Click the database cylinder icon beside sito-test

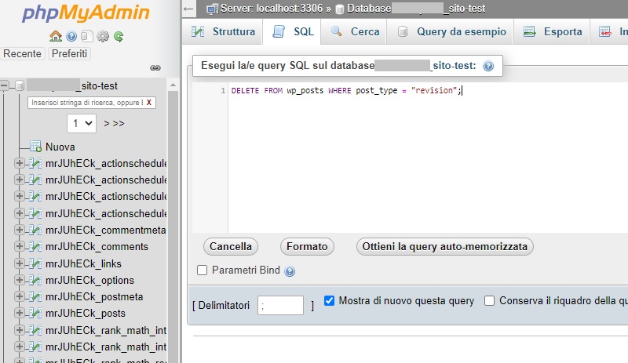tap(19, 85)
